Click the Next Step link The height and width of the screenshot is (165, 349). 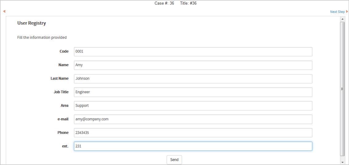pyautogui.click(x=337, y=12)
